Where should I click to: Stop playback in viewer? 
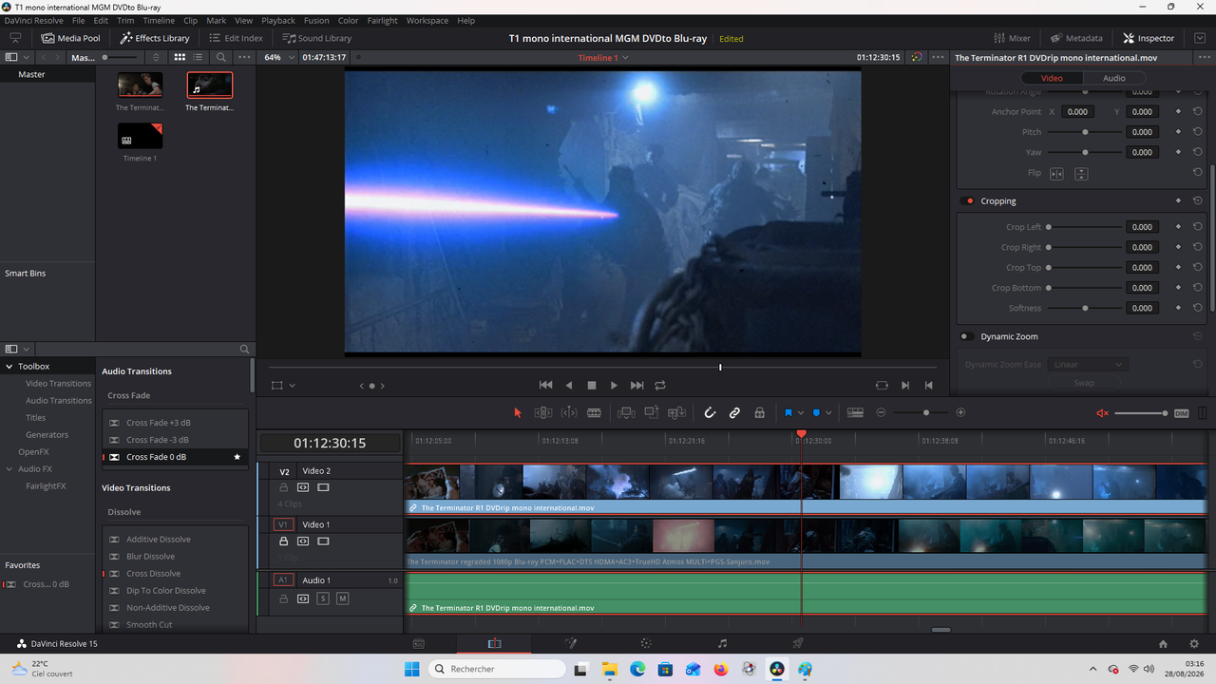[592, 386]
